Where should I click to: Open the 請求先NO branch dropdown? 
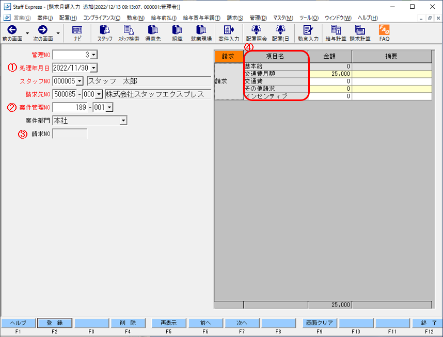99,94
